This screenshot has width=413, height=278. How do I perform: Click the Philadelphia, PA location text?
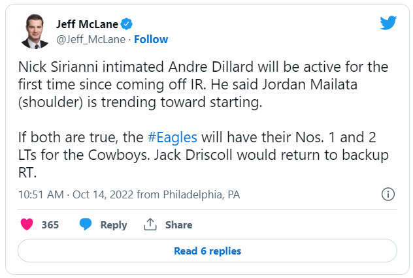point(194,194)
